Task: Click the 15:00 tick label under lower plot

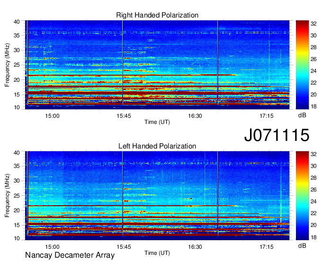Action: [x=52, y=247]
